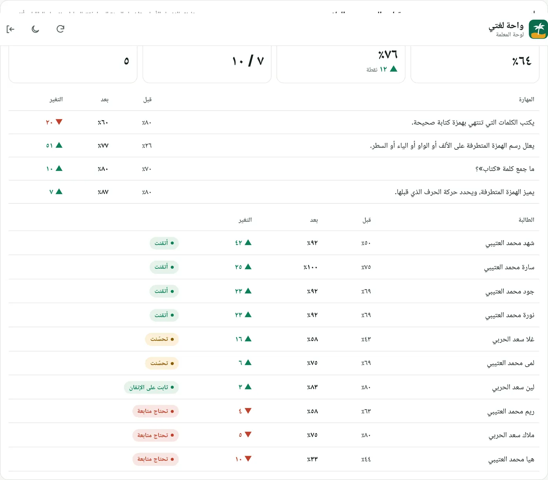Image resolution: width=548 pixels, height=480 pixels.
Task: Click red down arrow beside ٢٠ change
Action: click(x=59, y=122)
